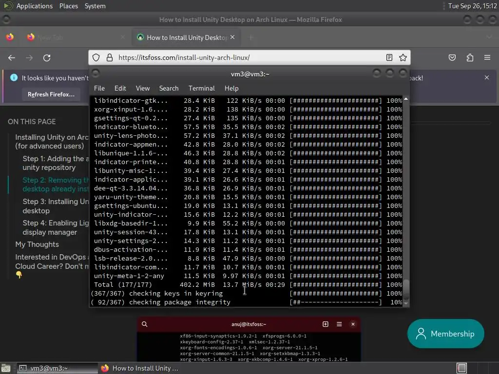This screenshot has height=374, width=499.
Task: Open Installing Unity on Arch section link
Action: (52, 142)
